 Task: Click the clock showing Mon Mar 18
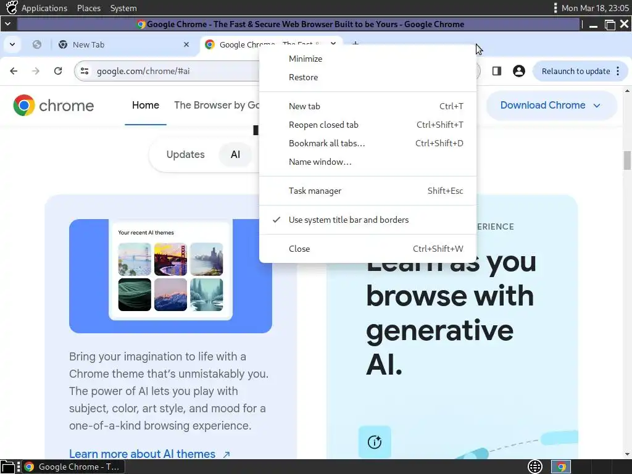pyautogui.click(x=596, y=8)
